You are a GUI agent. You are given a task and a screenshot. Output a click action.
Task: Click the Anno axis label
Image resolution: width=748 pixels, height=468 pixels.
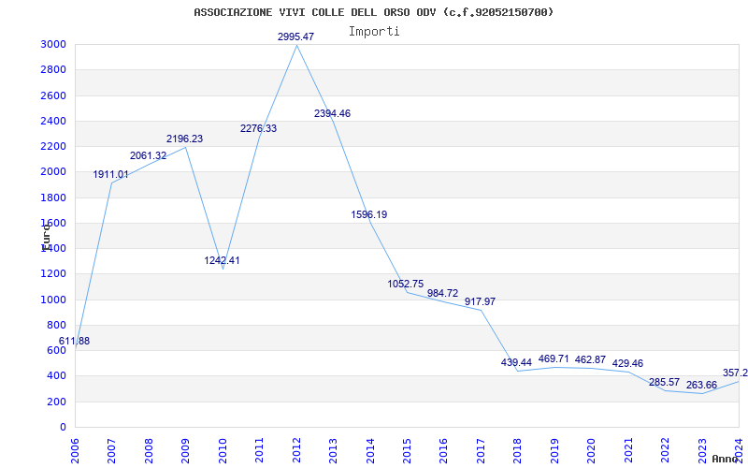pos(725,459)
